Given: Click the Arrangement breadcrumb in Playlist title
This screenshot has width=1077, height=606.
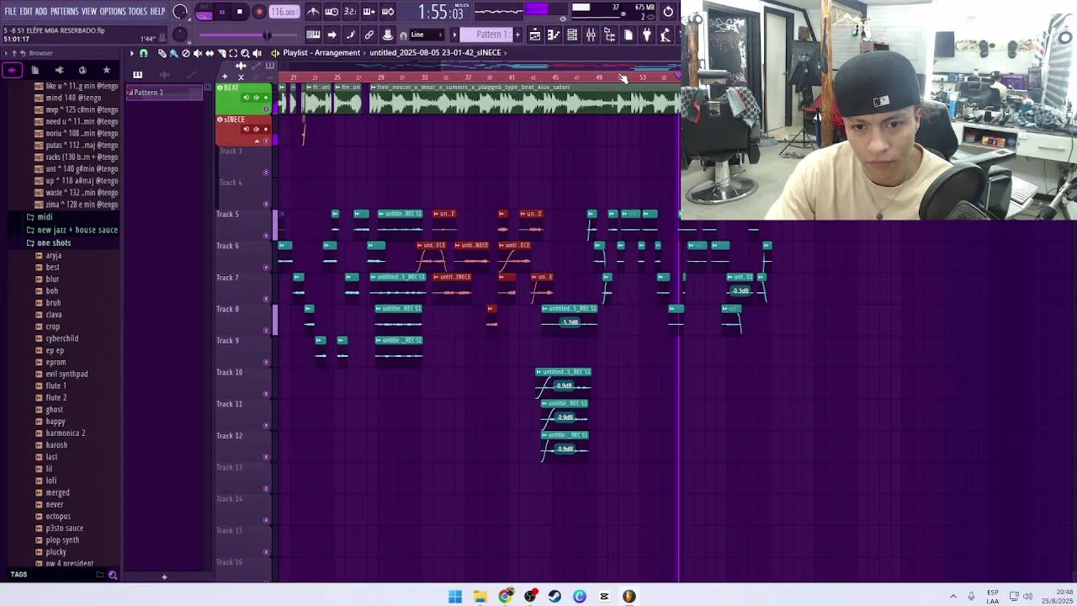Looking at the screenshot, I should pos(337,52).
